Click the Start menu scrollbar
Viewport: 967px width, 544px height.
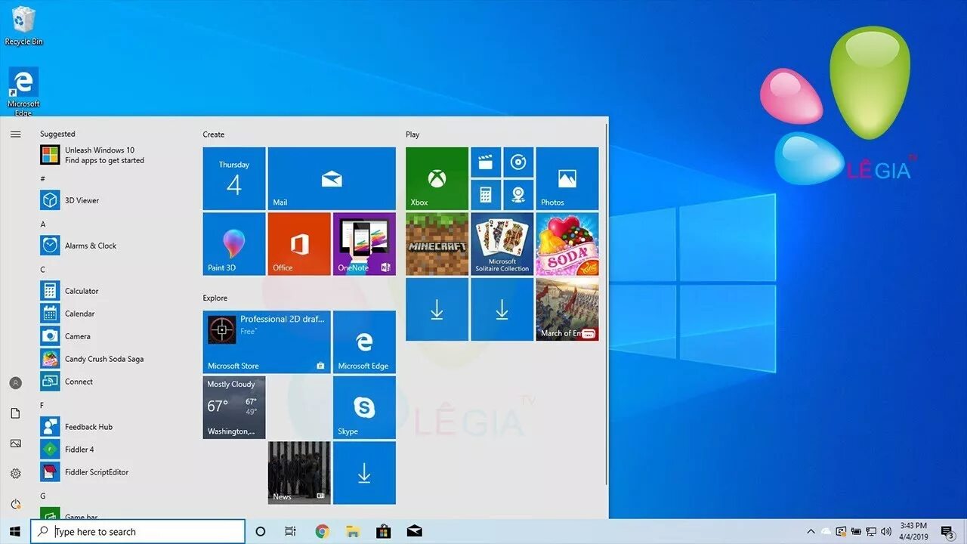click(x=606, y=304)
